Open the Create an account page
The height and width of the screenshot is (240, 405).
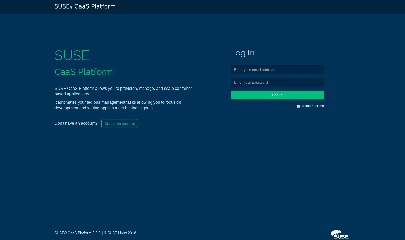pos(120,124)
